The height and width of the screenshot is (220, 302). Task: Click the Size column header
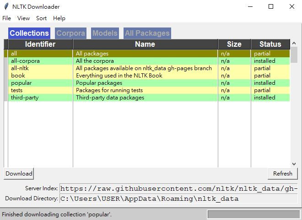tap(234, 44)
